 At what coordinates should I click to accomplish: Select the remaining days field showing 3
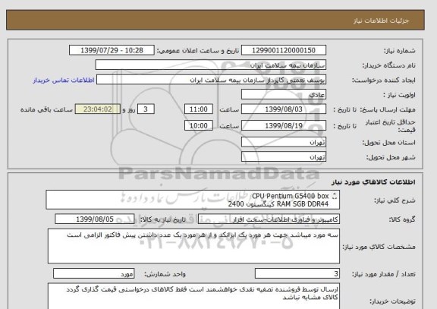click(x=146, y=109)
